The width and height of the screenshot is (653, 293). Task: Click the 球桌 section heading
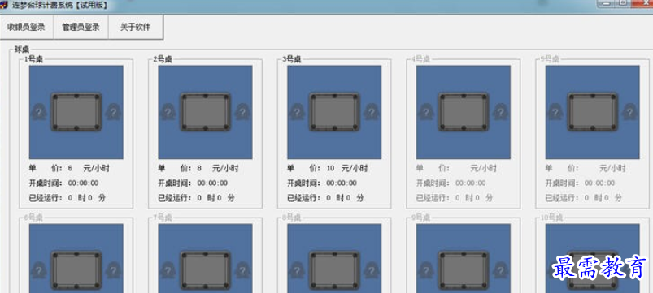pyautogui.click(x=22, y=50)
